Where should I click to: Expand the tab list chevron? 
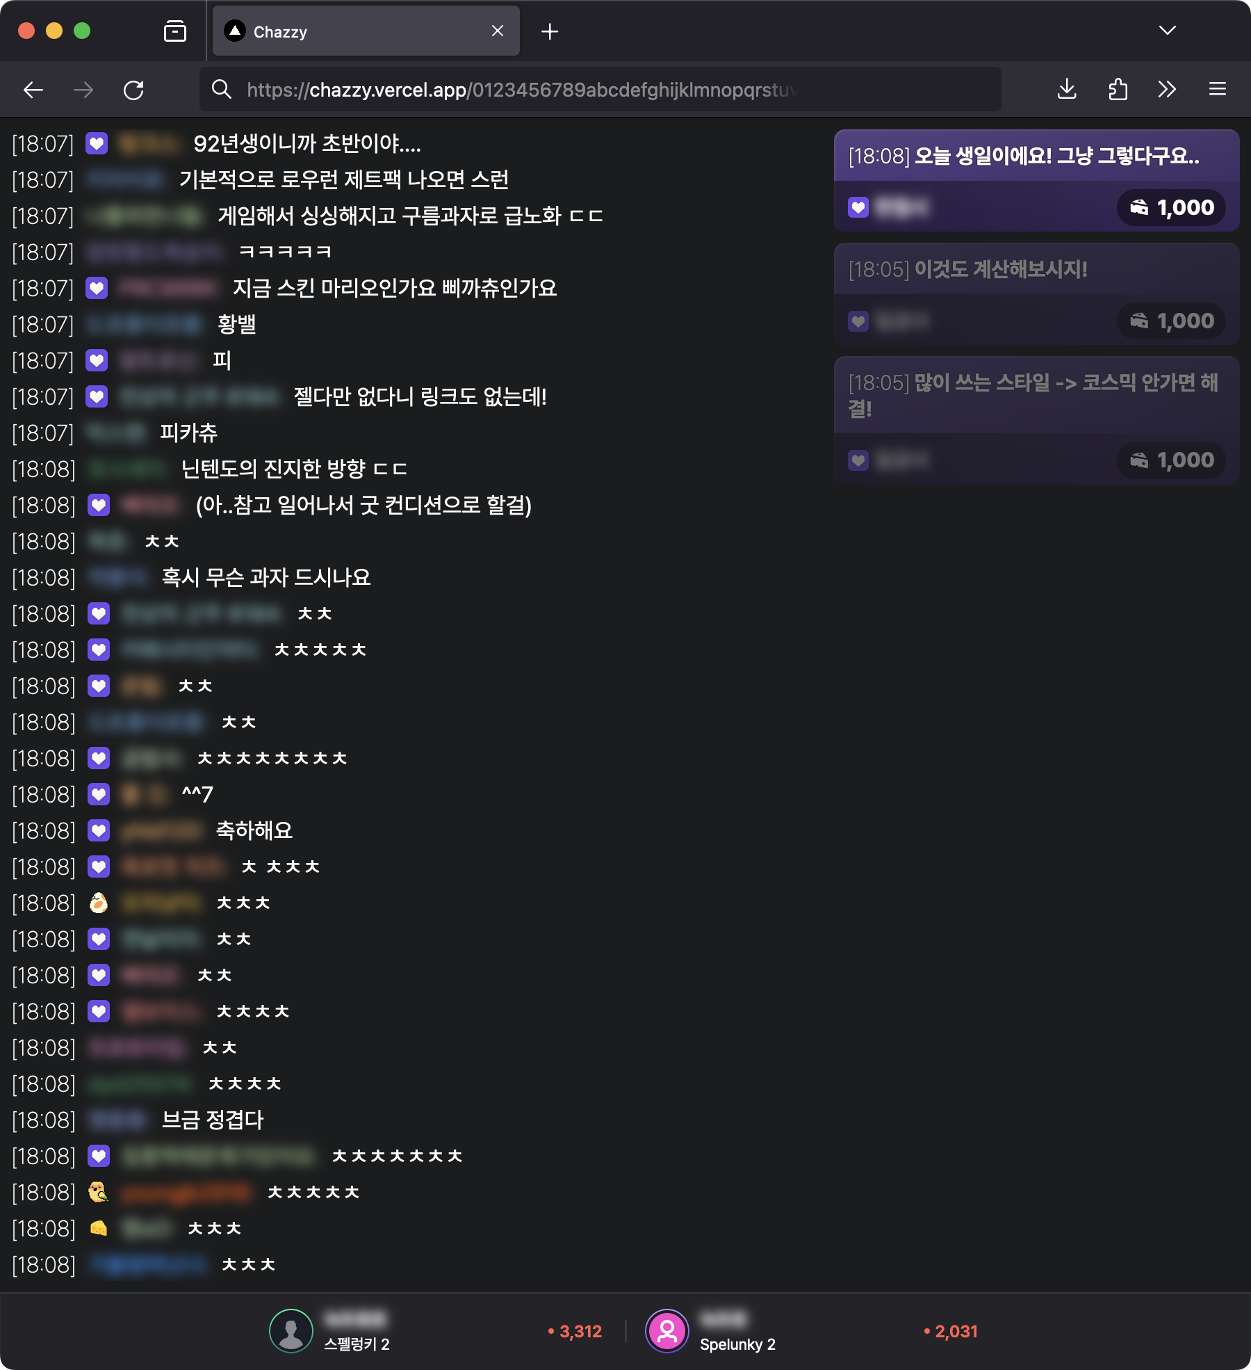click(1168, 31)
